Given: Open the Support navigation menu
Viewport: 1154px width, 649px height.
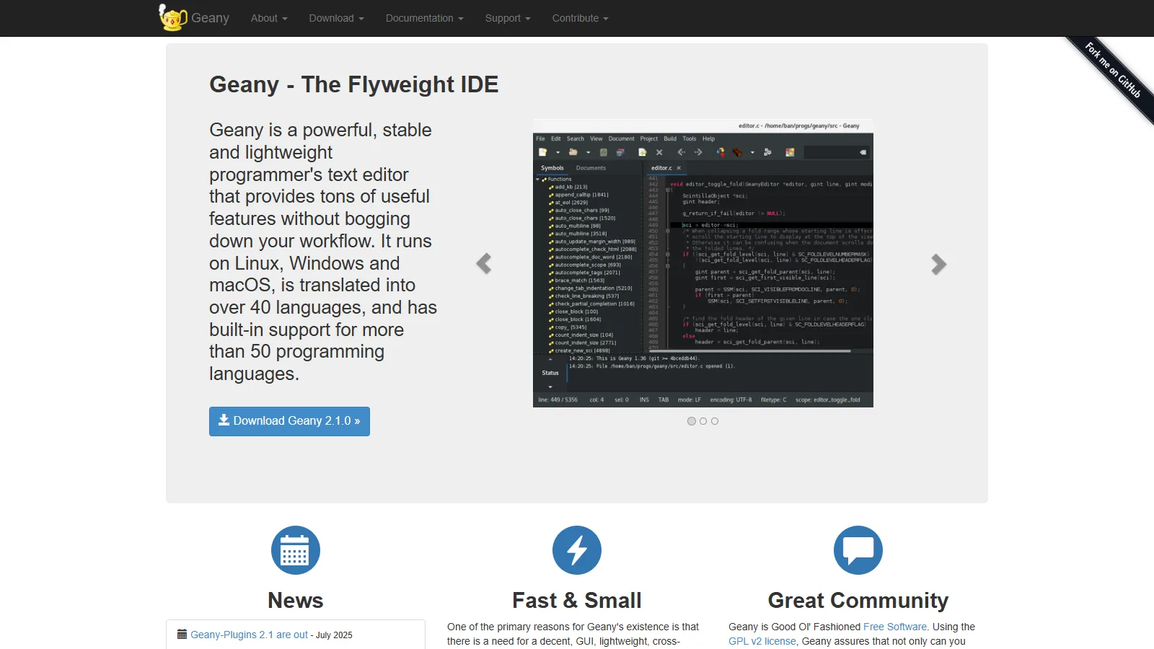Looking at the screenshot, I should (508, 18).
